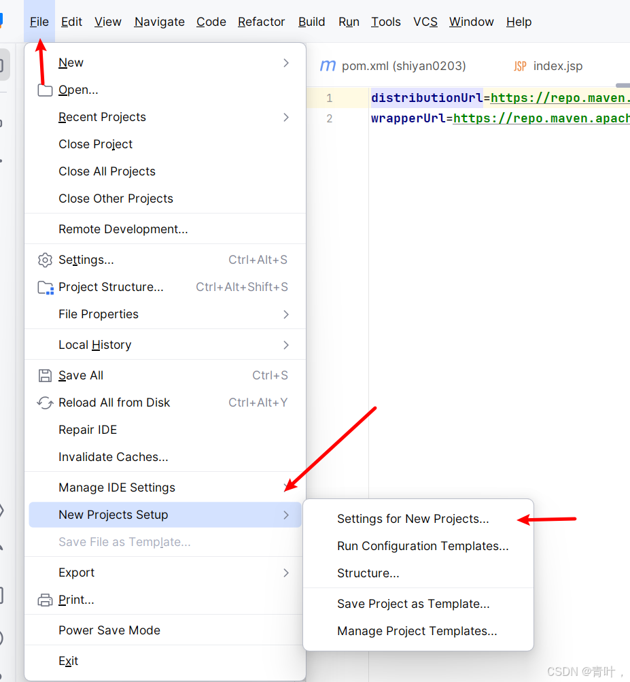Open the Tools menu
Screen dimensions: 630x682
[x=385, y=22]
